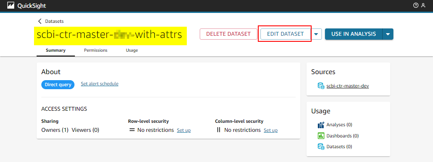Image resolution: width=433 pixels, height=162 pixels.
Task: Switch to the Permissions tab
Action: coord(96,50)
